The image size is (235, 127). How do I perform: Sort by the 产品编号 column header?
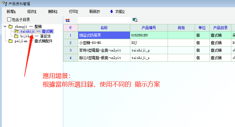coord(149,28)
